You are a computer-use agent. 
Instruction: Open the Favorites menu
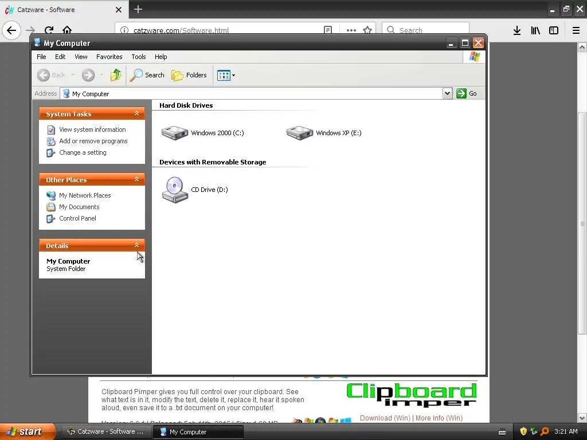(x=109, y=57)
